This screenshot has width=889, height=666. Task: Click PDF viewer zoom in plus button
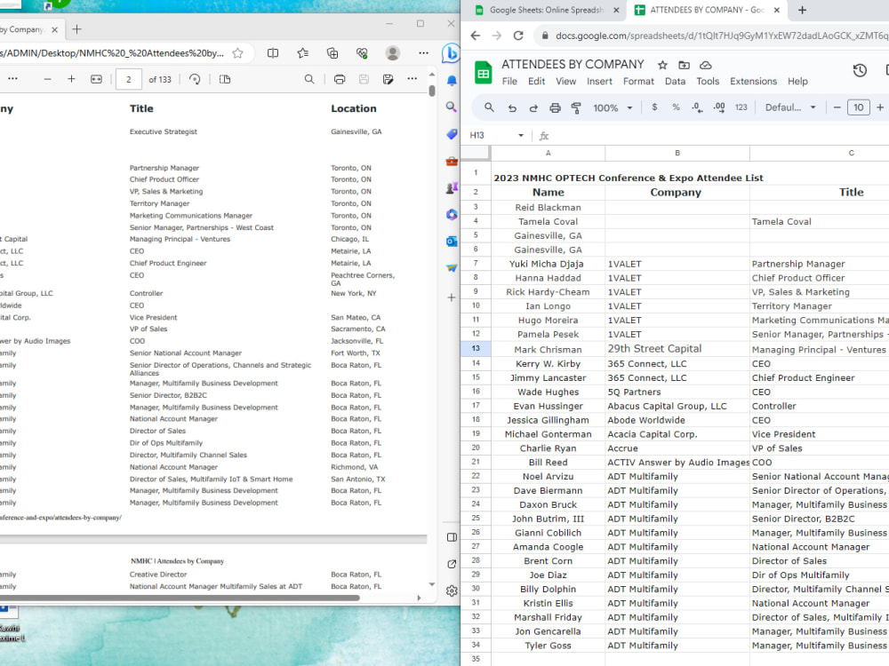[71, 79]
